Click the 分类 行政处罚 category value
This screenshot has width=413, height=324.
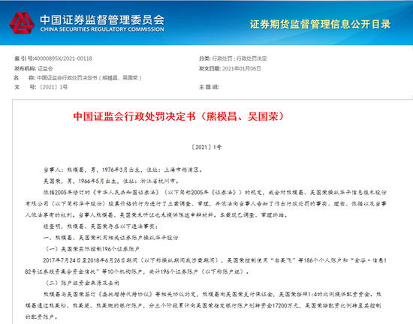coord(240,58)
